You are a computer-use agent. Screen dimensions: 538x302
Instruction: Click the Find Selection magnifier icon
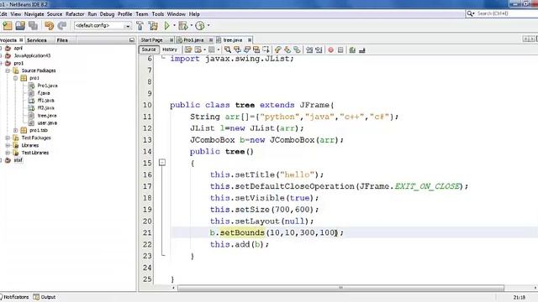(228, 50)
